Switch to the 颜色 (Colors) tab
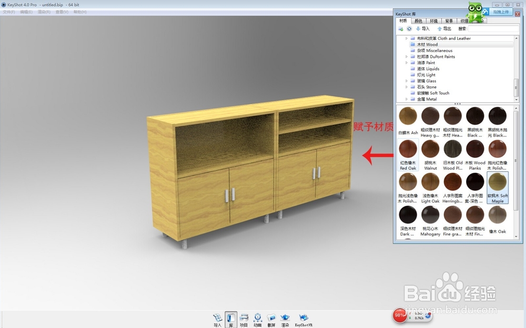 click(418, 21)
